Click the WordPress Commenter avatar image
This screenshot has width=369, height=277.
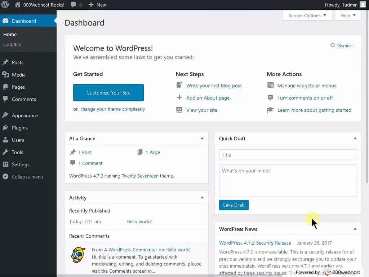click(78, 255)
